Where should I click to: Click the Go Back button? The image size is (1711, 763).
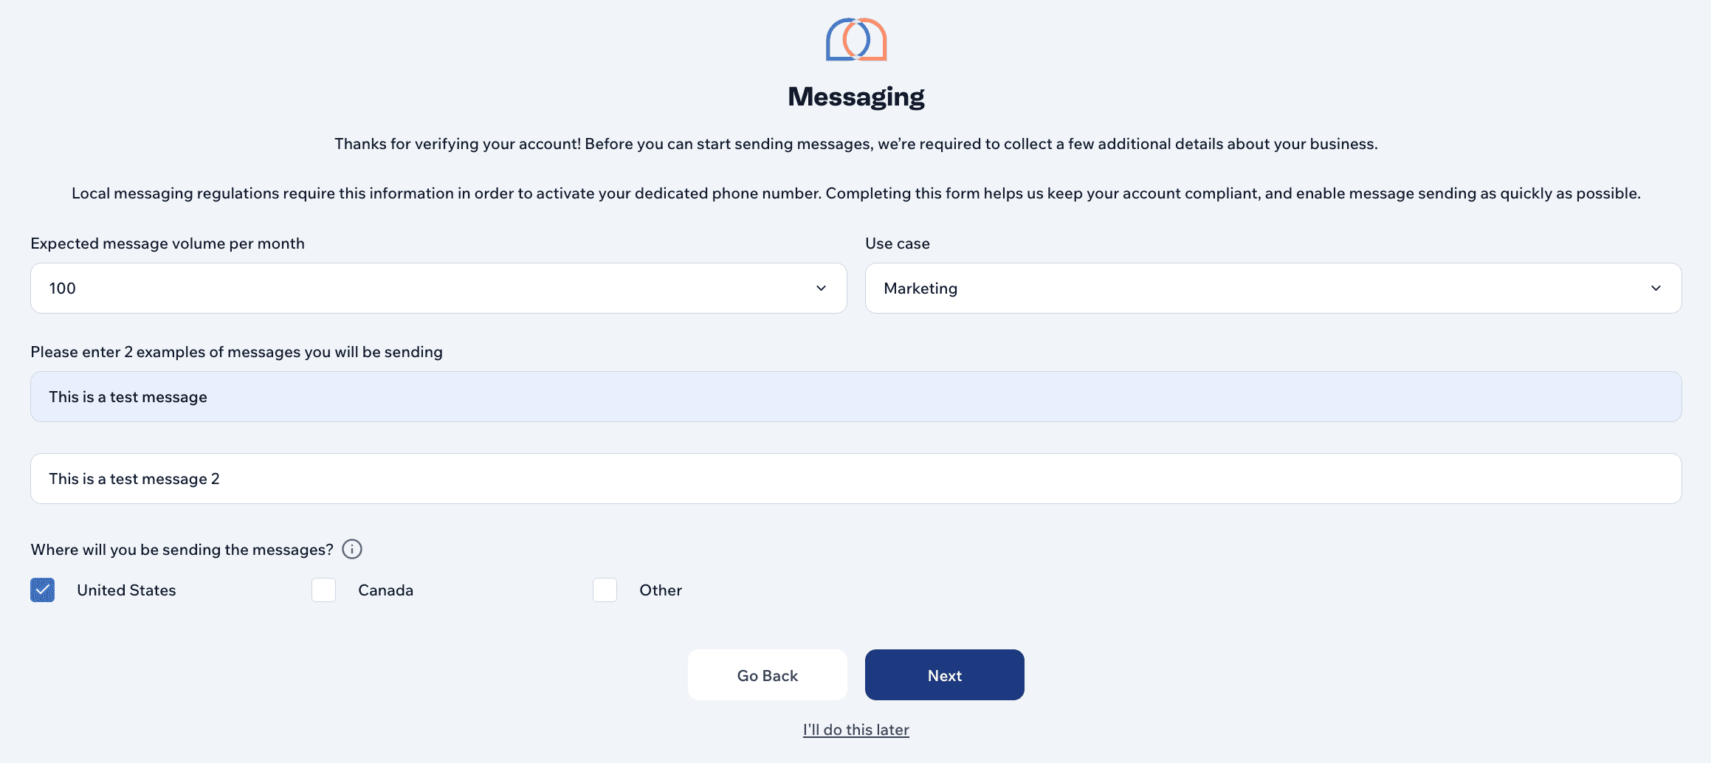(x=767, y=674)
